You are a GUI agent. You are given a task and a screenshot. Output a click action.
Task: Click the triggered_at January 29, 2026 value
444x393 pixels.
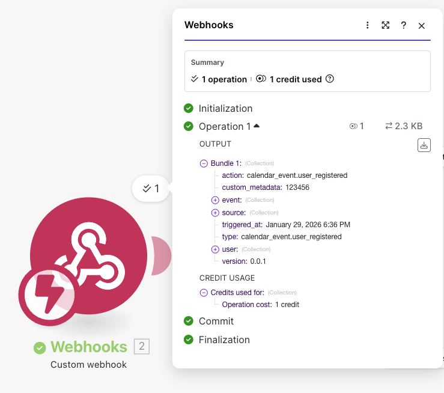coord(308,225)
